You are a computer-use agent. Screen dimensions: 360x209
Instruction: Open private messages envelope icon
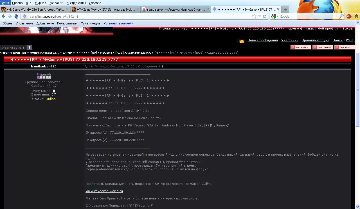click(x=242, y=41)
